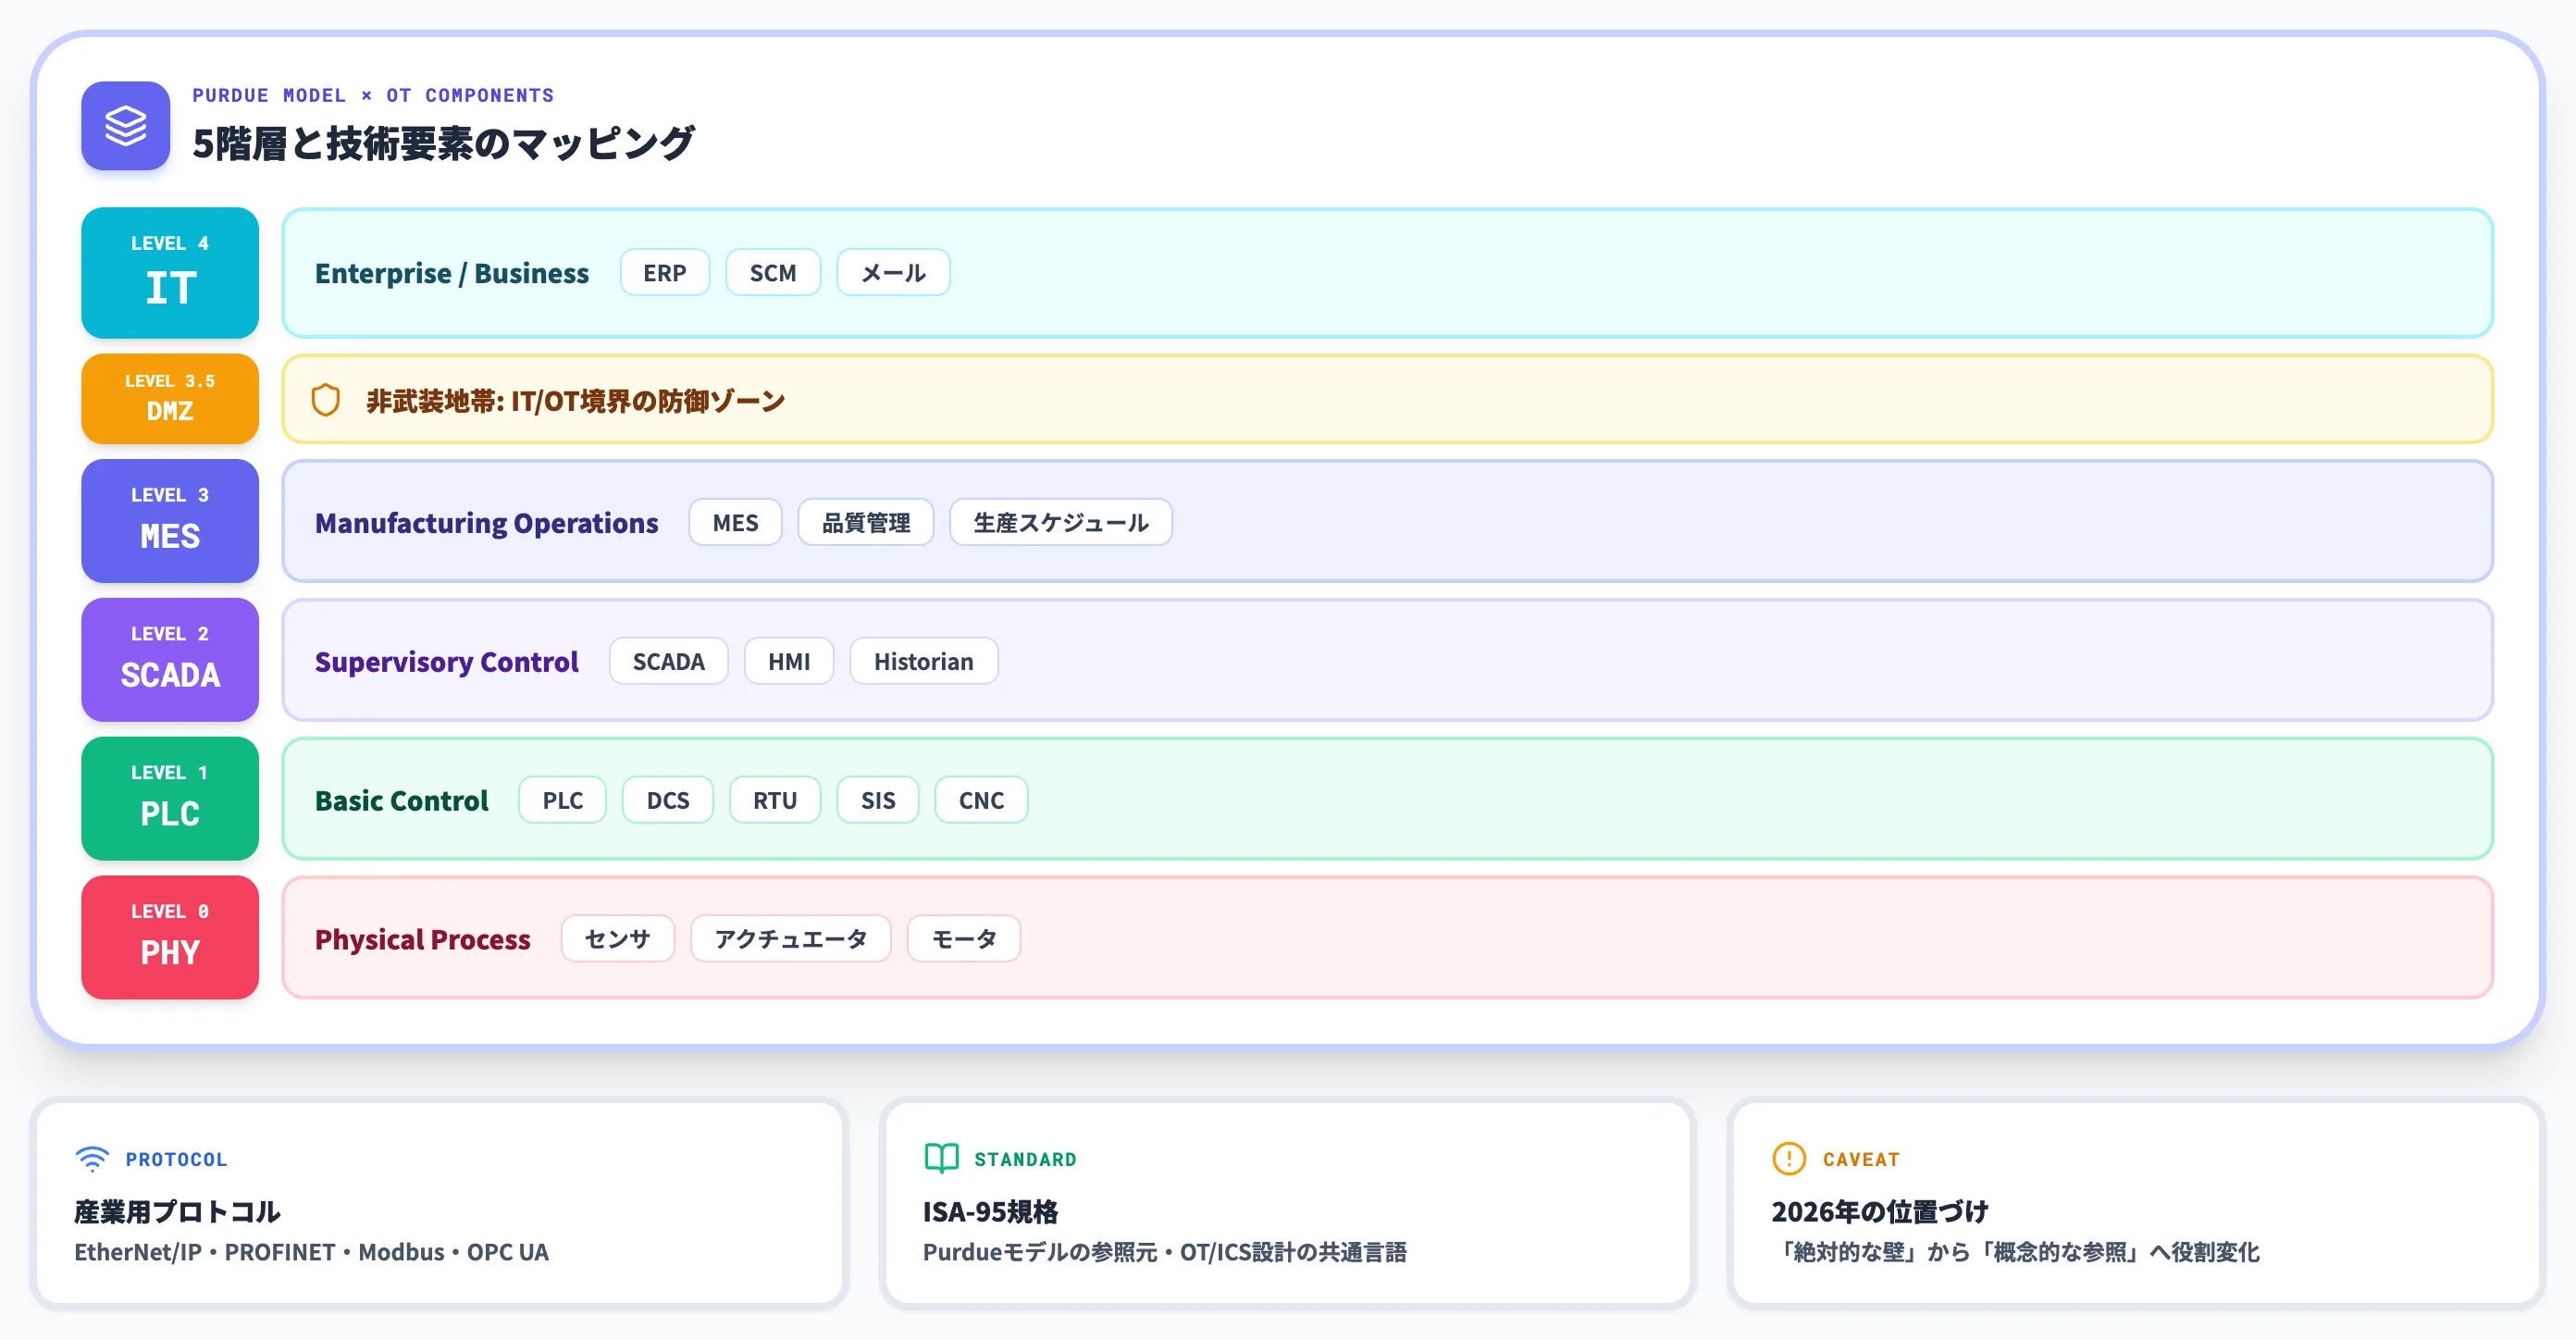Click the open book icon on the Standard card
The image size is (2576, 1340).
coord(941,1158)
